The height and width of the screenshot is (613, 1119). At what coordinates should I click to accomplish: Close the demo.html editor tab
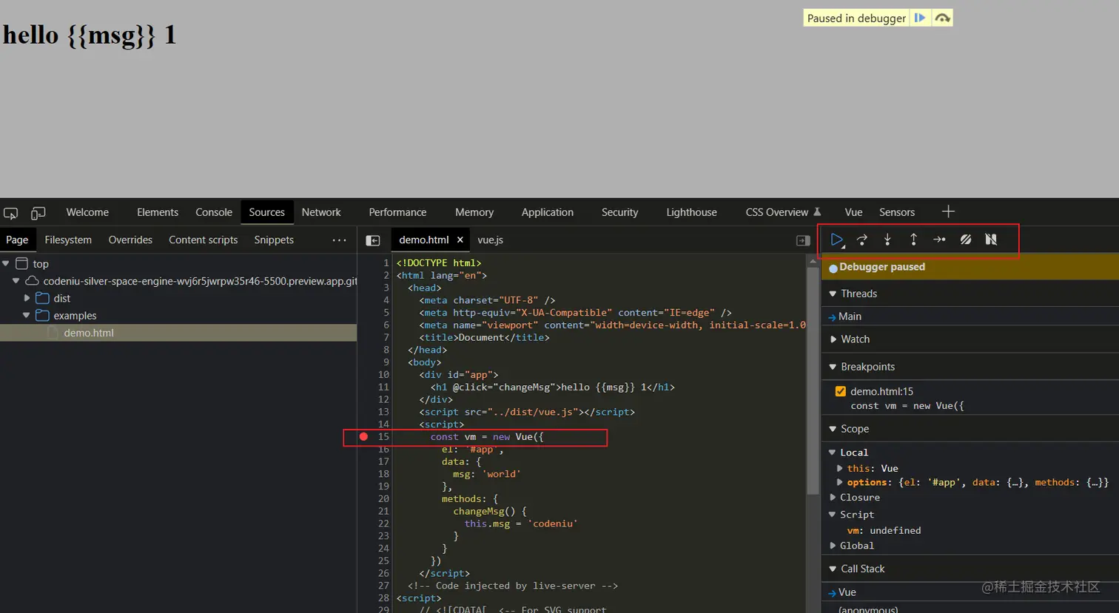coord(460,240)
